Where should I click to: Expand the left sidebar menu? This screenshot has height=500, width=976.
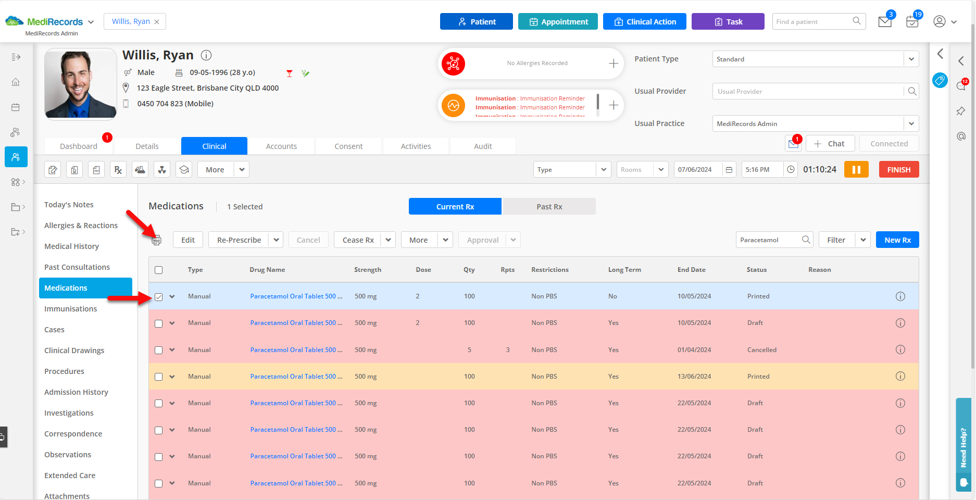click(16, 57)
